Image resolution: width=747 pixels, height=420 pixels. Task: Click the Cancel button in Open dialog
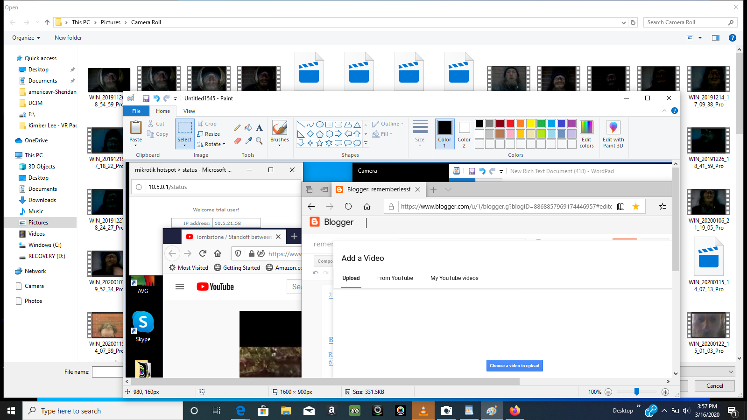(x=714, y=386)
